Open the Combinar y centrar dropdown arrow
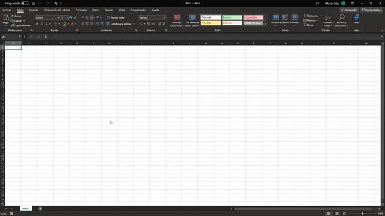 tap(134, 24)
